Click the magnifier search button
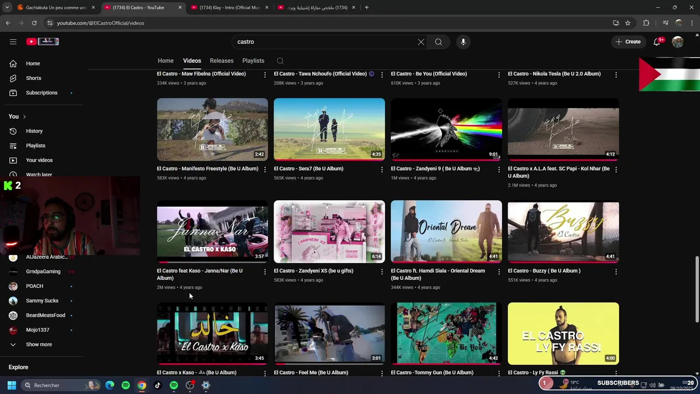Image resolution: width=700 pixels, height=394 pixels. 439,42
